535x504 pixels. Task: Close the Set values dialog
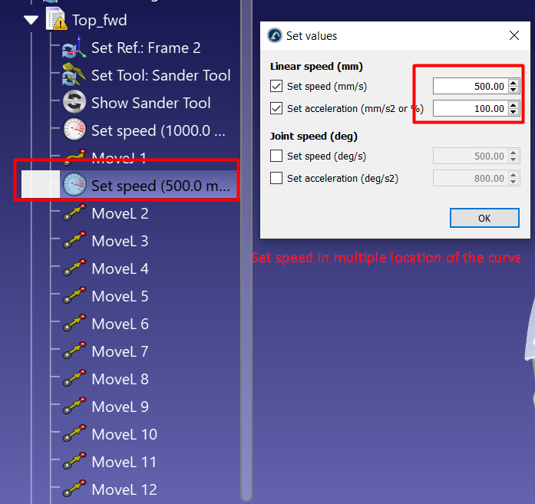click(514, 36)
